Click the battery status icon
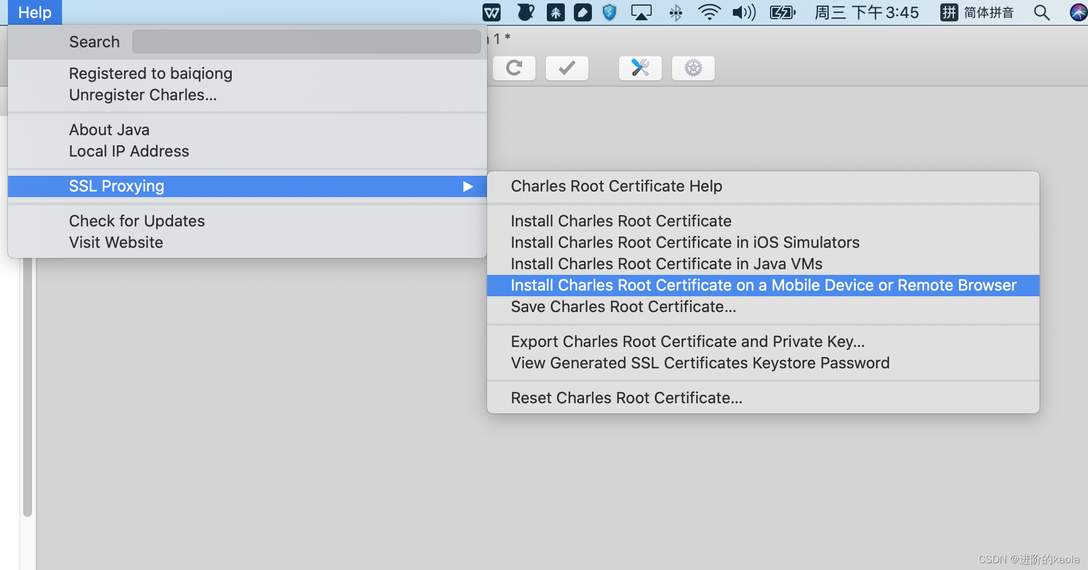Image resolution: width=1088 pixels, height=570 pixels. 783,12
